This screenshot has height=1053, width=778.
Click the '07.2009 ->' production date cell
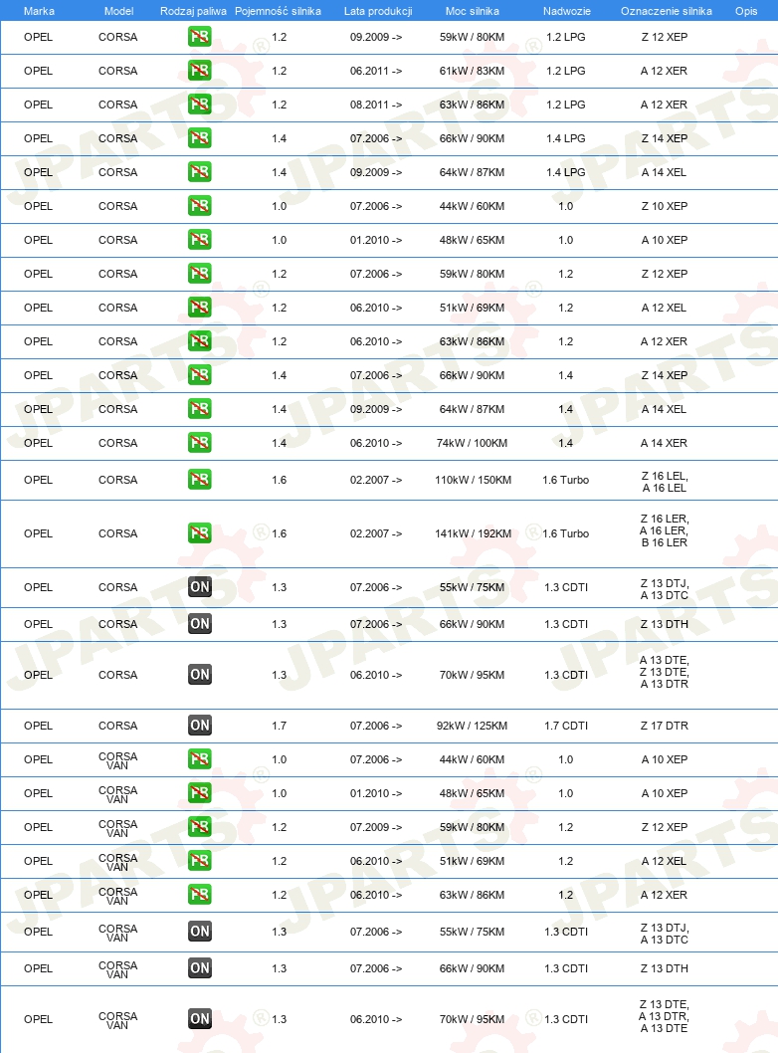376,827
